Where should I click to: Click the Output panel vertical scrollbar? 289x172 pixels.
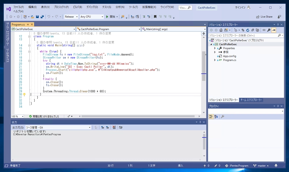(x=204, y=144)
